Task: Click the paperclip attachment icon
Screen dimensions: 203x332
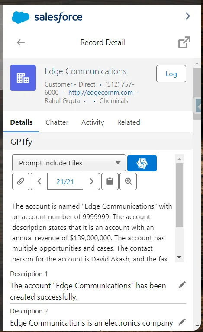Action: (x=21, y=181)
